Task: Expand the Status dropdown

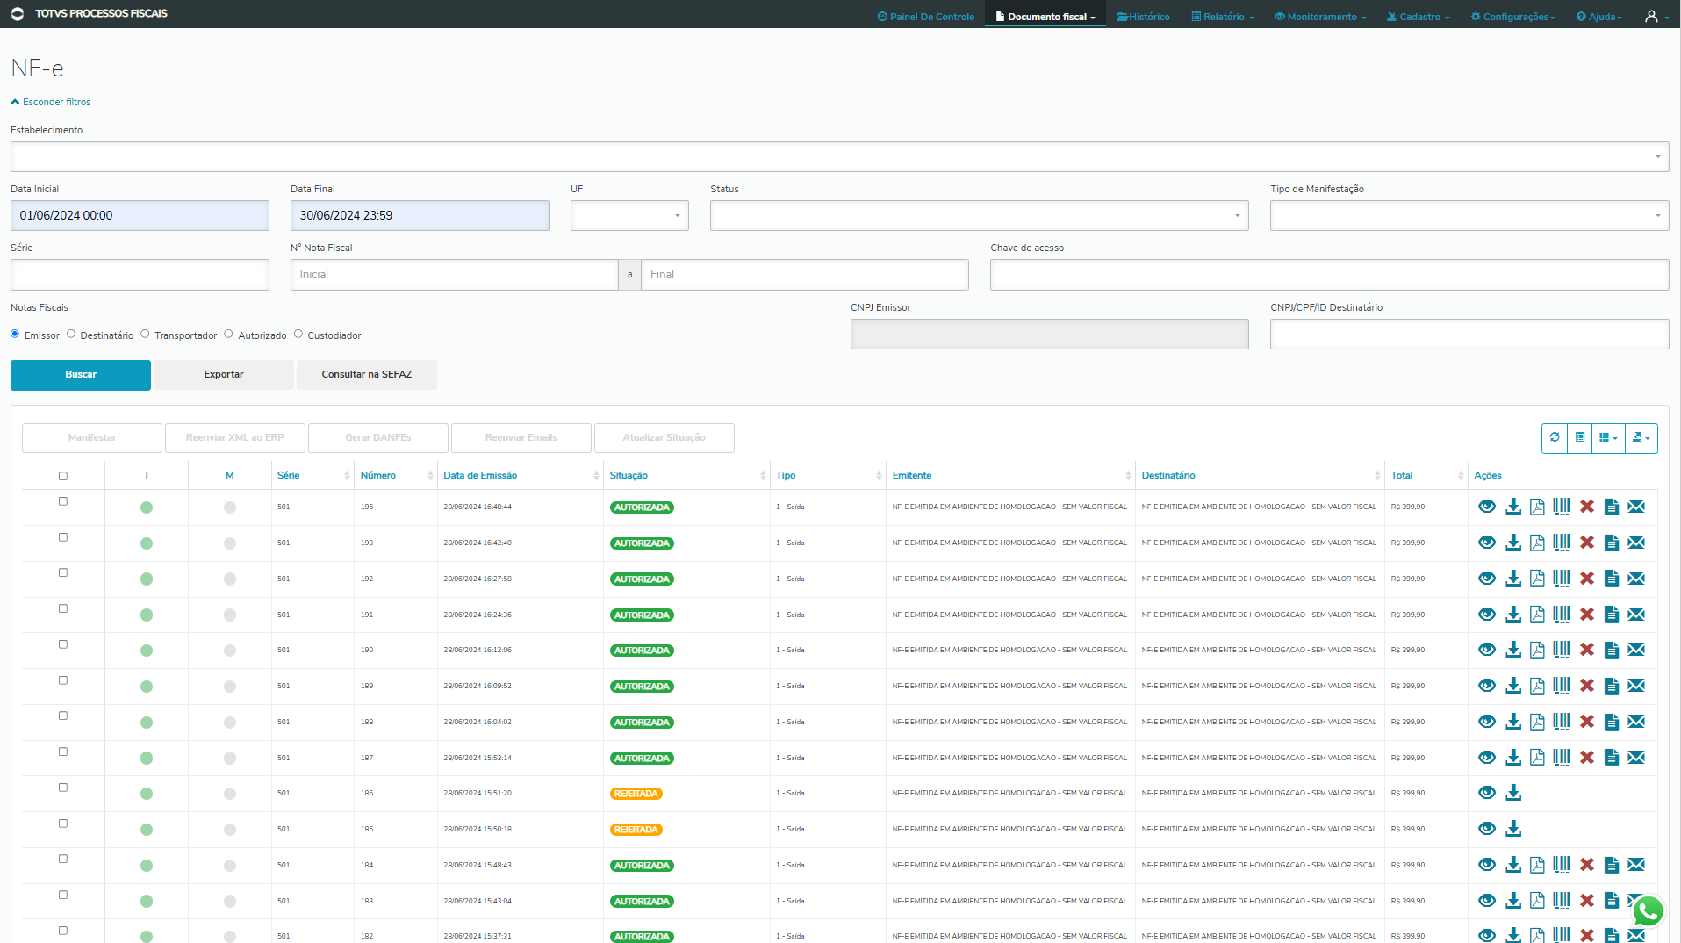Action: click(x=978, y=216)
